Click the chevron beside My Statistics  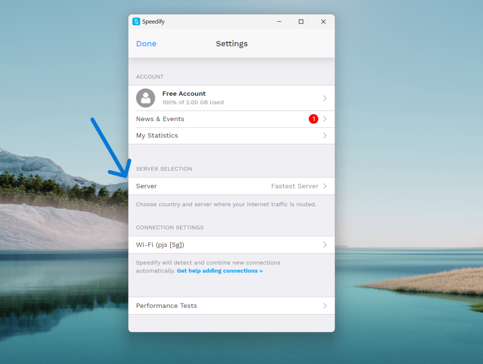[x=325, y=135]
